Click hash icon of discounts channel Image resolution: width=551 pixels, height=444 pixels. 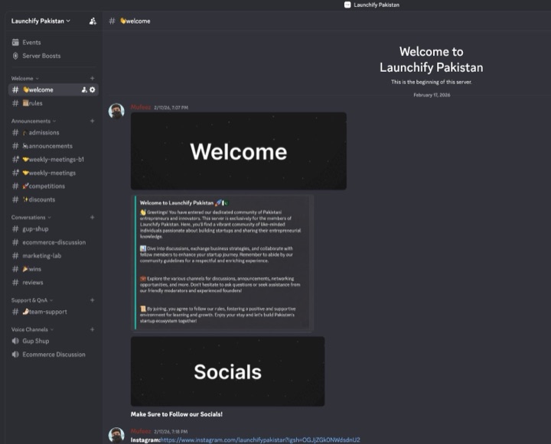pos(15,199)
